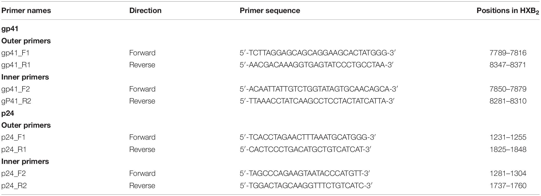Click the gP41_R2 primer sequence text
This screenshot has width=541, height=196.
317,101
